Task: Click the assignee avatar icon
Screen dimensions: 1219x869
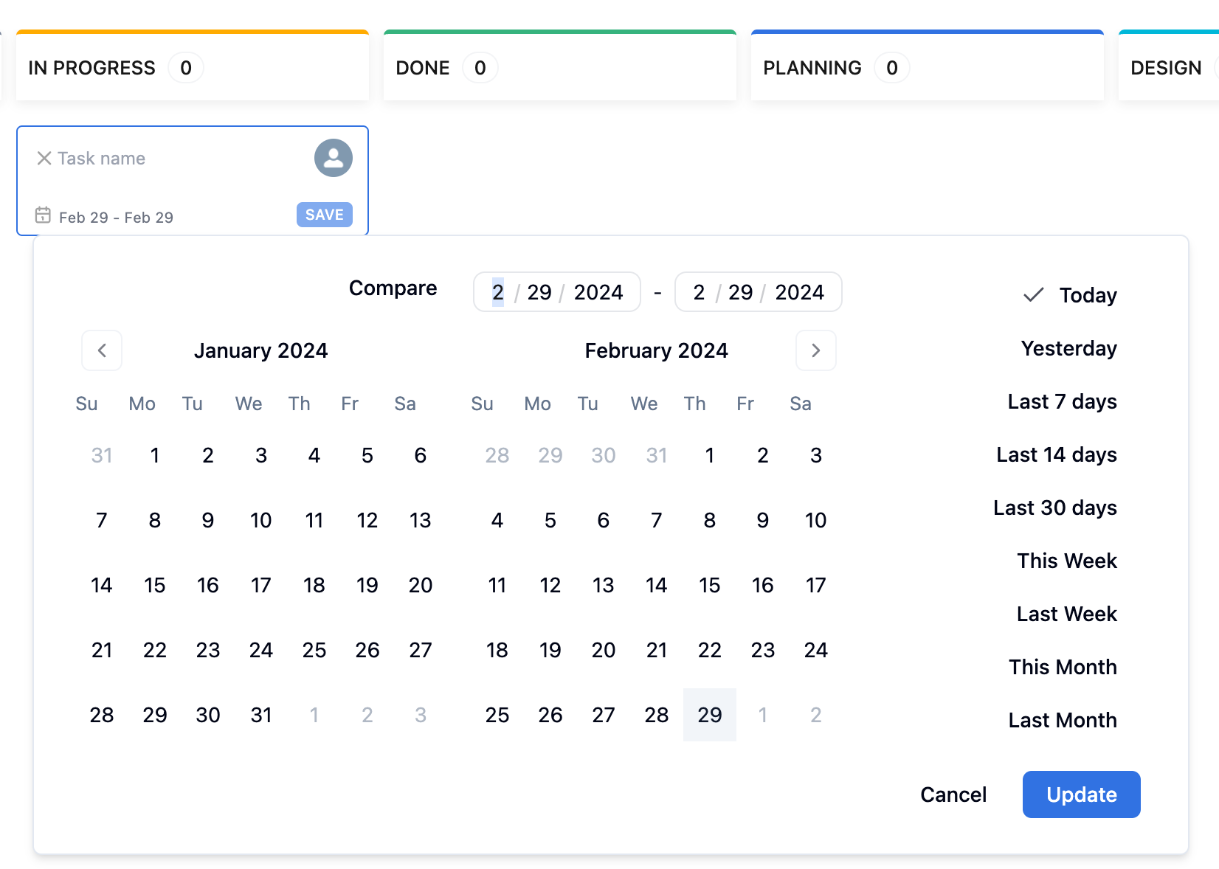Action: pos(333,158)
